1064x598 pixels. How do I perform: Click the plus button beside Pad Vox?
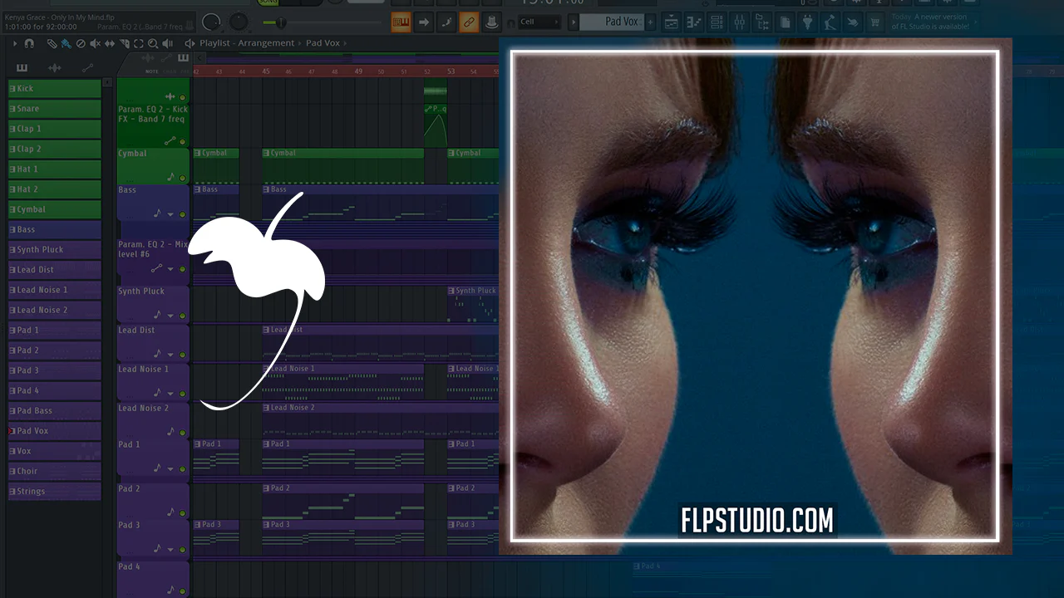click(x=651, y=22)
